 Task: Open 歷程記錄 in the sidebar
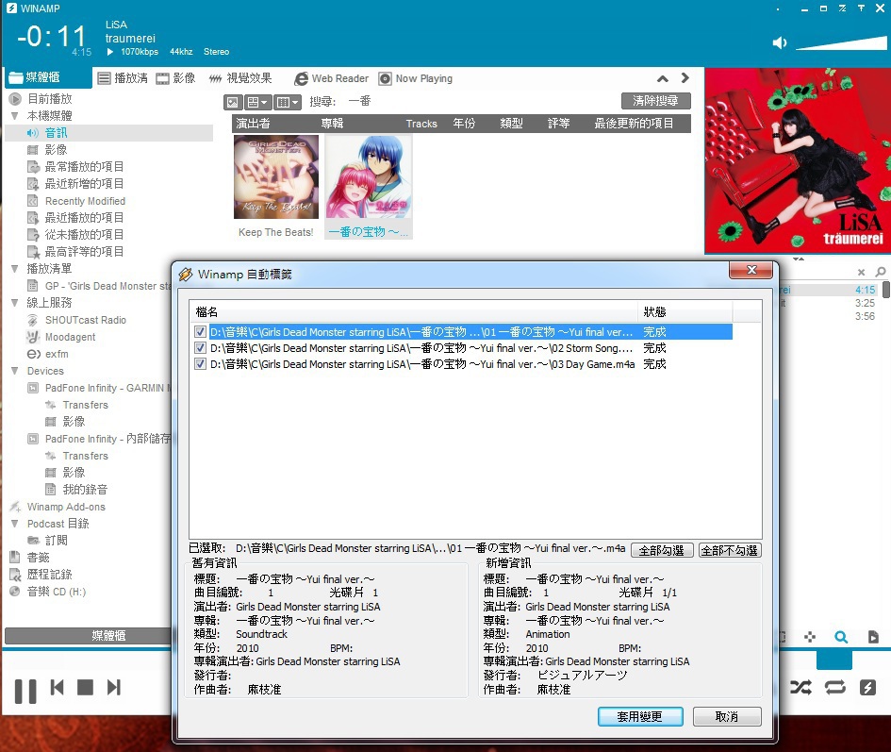point(49,575)
